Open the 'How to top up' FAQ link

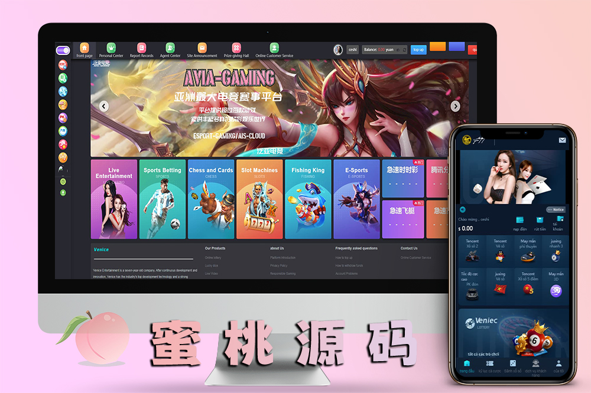click(343, 257)
